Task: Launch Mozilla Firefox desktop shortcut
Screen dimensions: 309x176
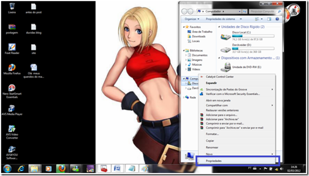Action: click(12, 69)
